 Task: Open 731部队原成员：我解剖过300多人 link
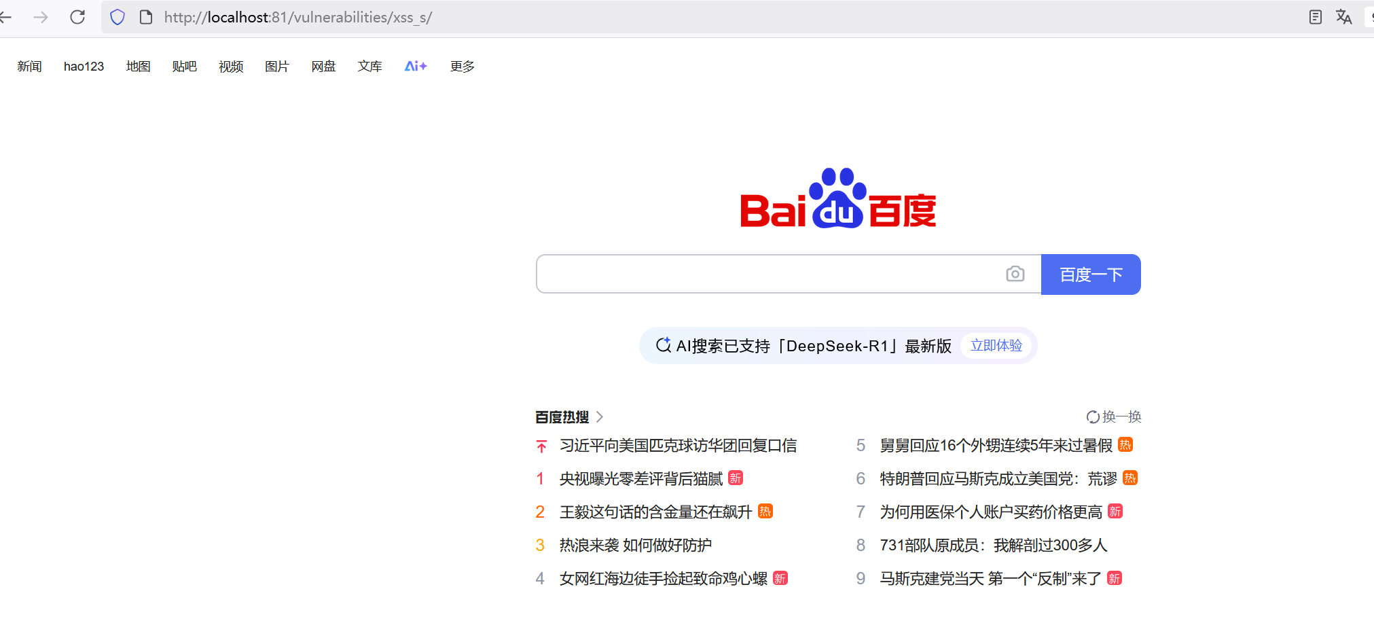pyautogui.click(x=994, y=545)
